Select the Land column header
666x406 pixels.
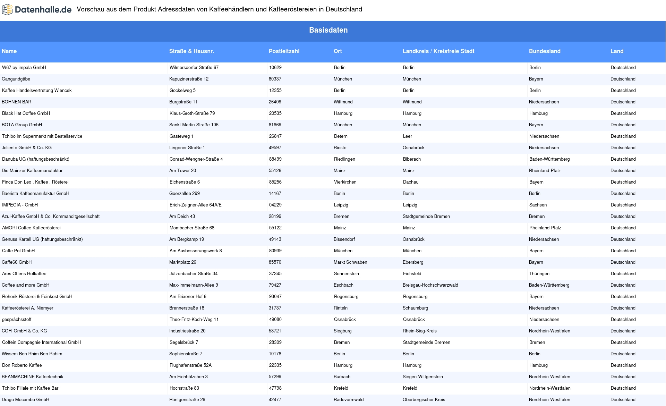[617, 51]
